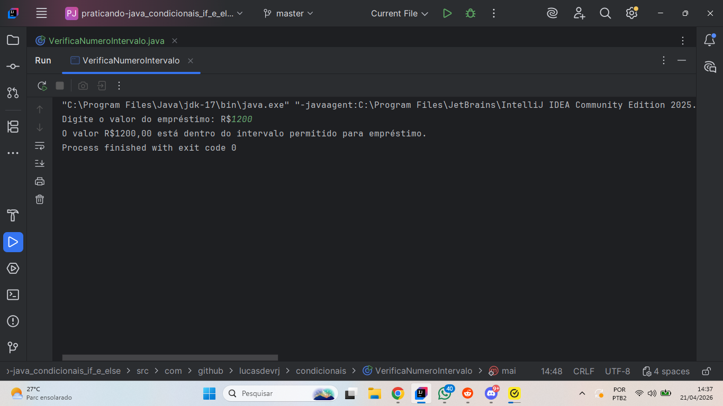The image size is (723, 406).
Task: Click the UTF-8 encoding in status bar
Action: 618,371
